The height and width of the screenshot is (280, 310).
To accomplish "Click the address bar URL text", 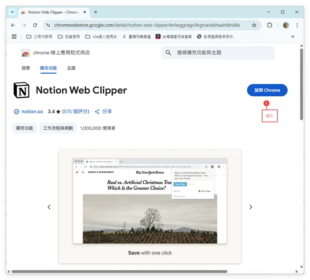I will pos(147,25).
